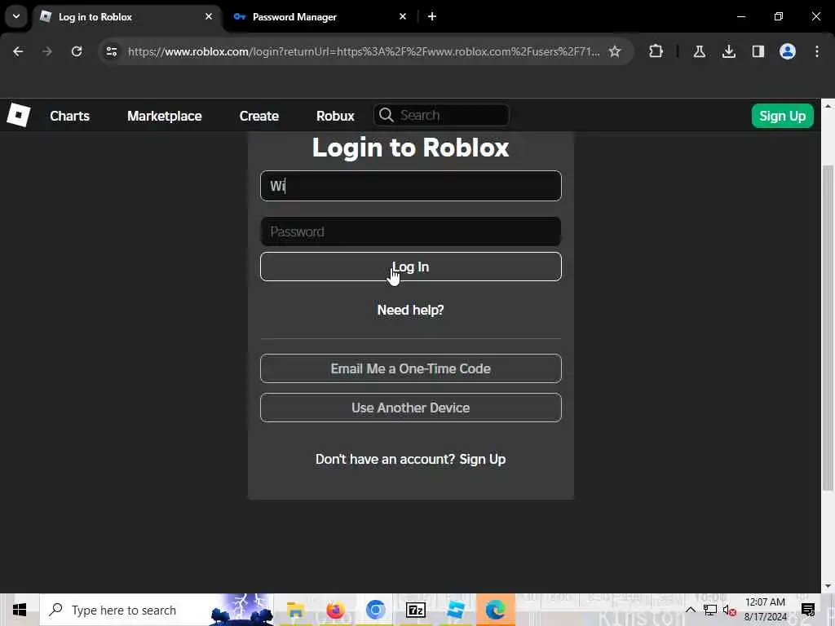The image size is (835, 626).
Task: Open the network tray icon
Action: coord(710,610)
